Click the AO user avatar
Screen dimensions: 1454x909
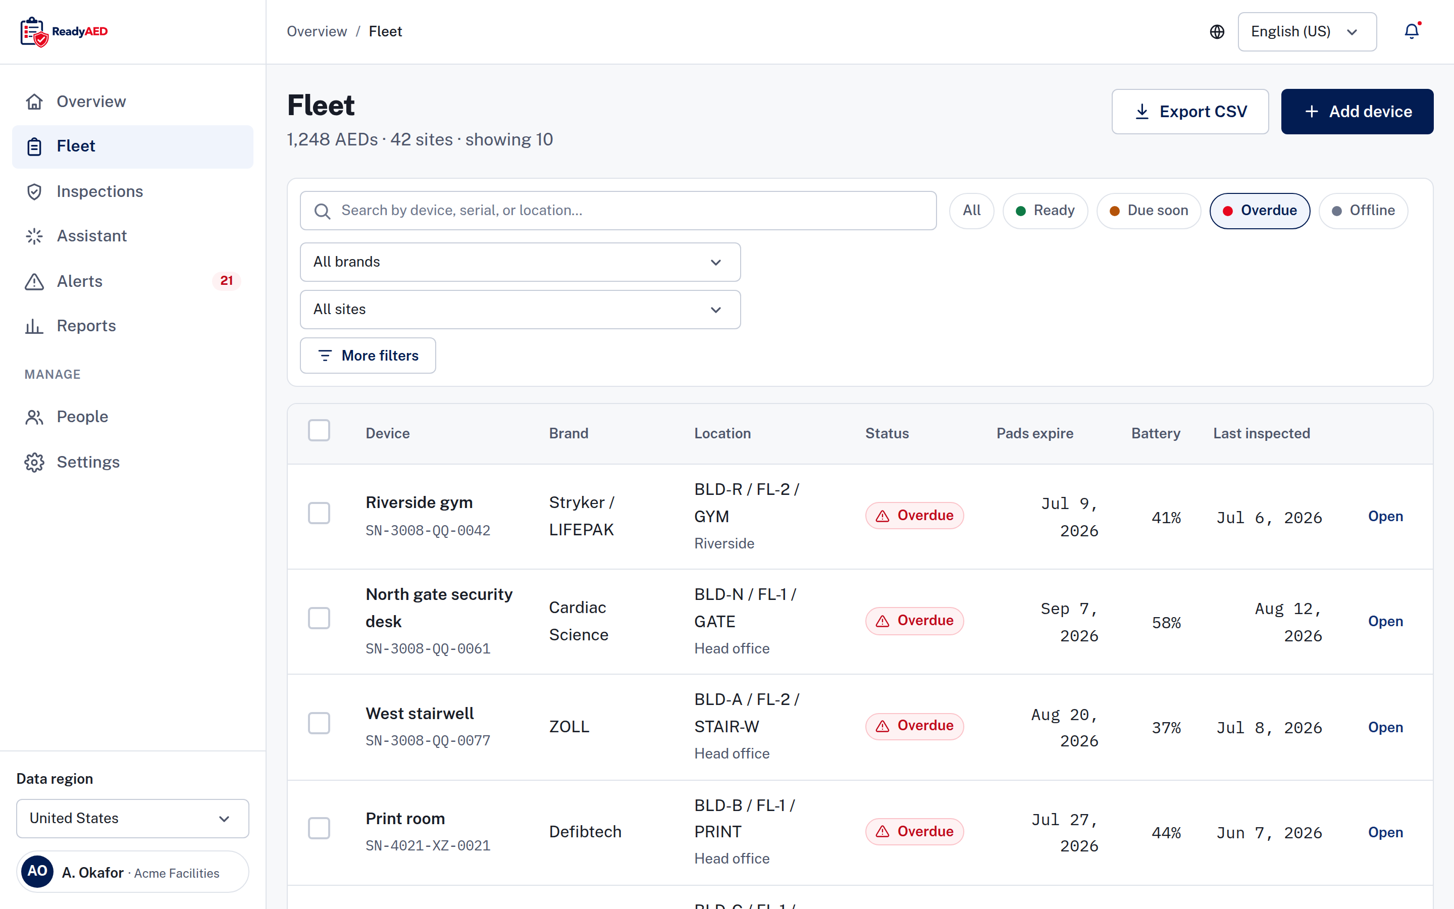[x=37, y=871]
